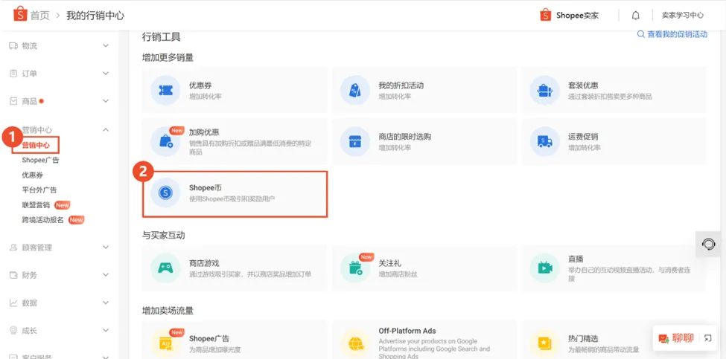Image resolution: width=726 pixels, height=359 pixels.
Task: Click the 顾客管理 people sidebar icon
Action: [13, 248]
